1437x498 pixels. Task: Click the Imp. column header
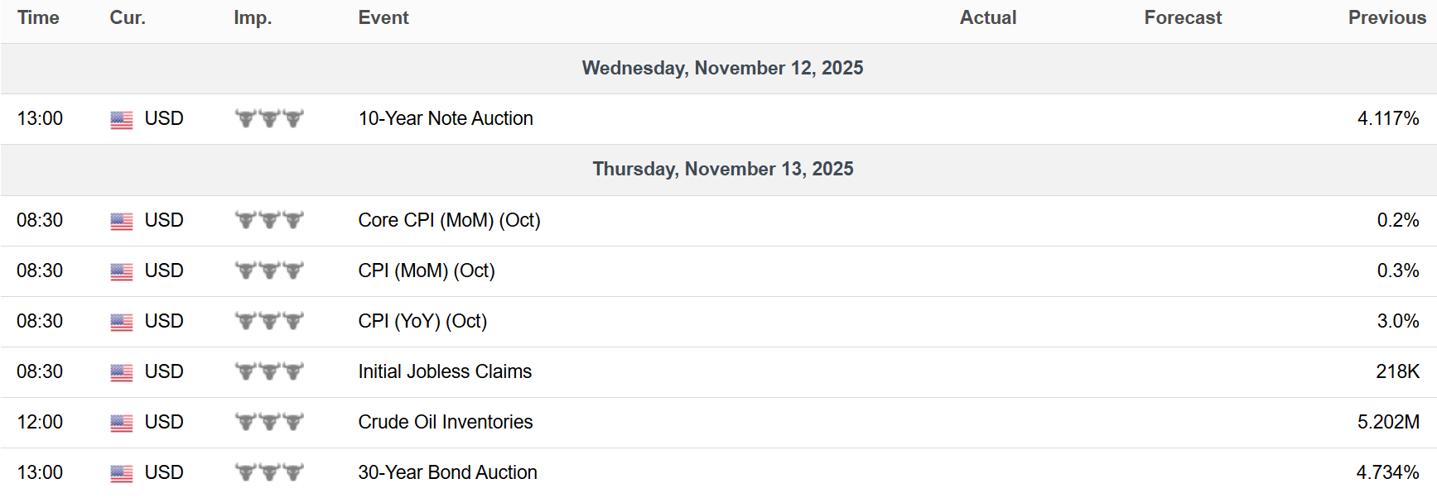coord(253,17)
